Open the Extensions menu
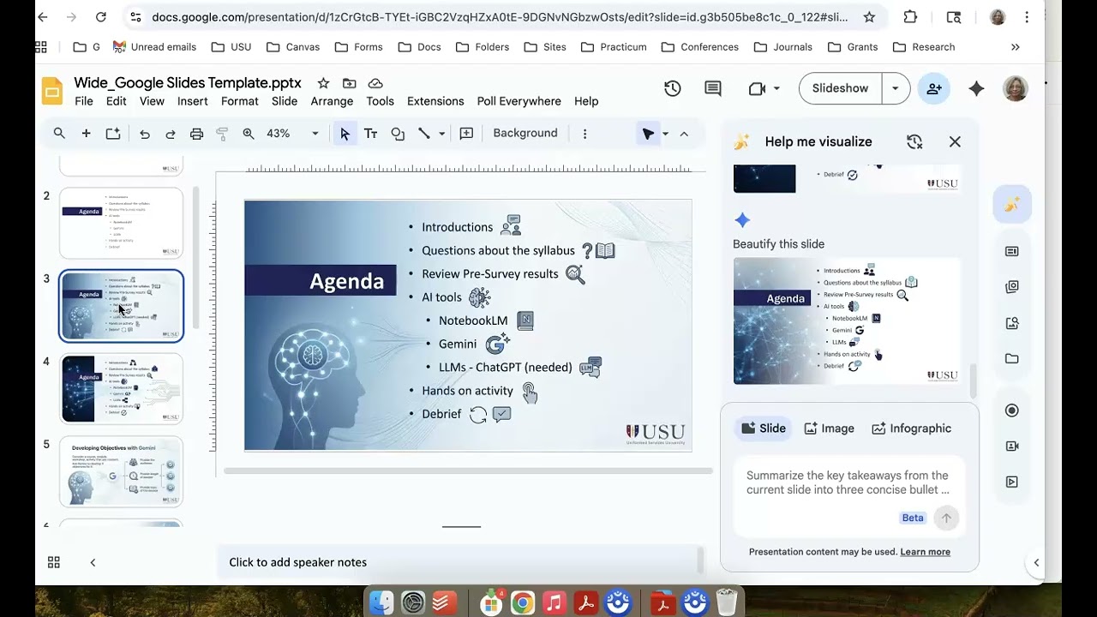Screen dimensions: 1097x617 (435, 101)
